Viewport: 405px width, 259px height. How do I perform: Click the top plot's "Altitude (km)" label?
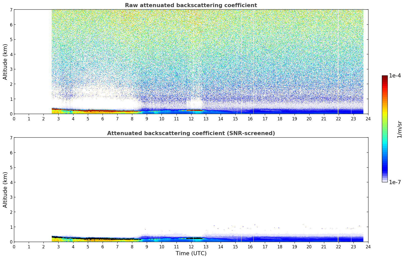[5, 62]
